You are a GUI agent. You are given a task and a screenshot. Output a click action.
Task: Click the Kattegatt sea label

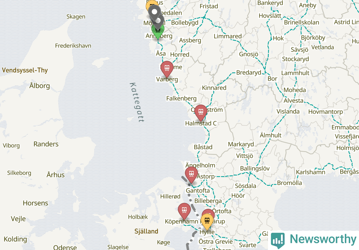(x=137, y=103)
